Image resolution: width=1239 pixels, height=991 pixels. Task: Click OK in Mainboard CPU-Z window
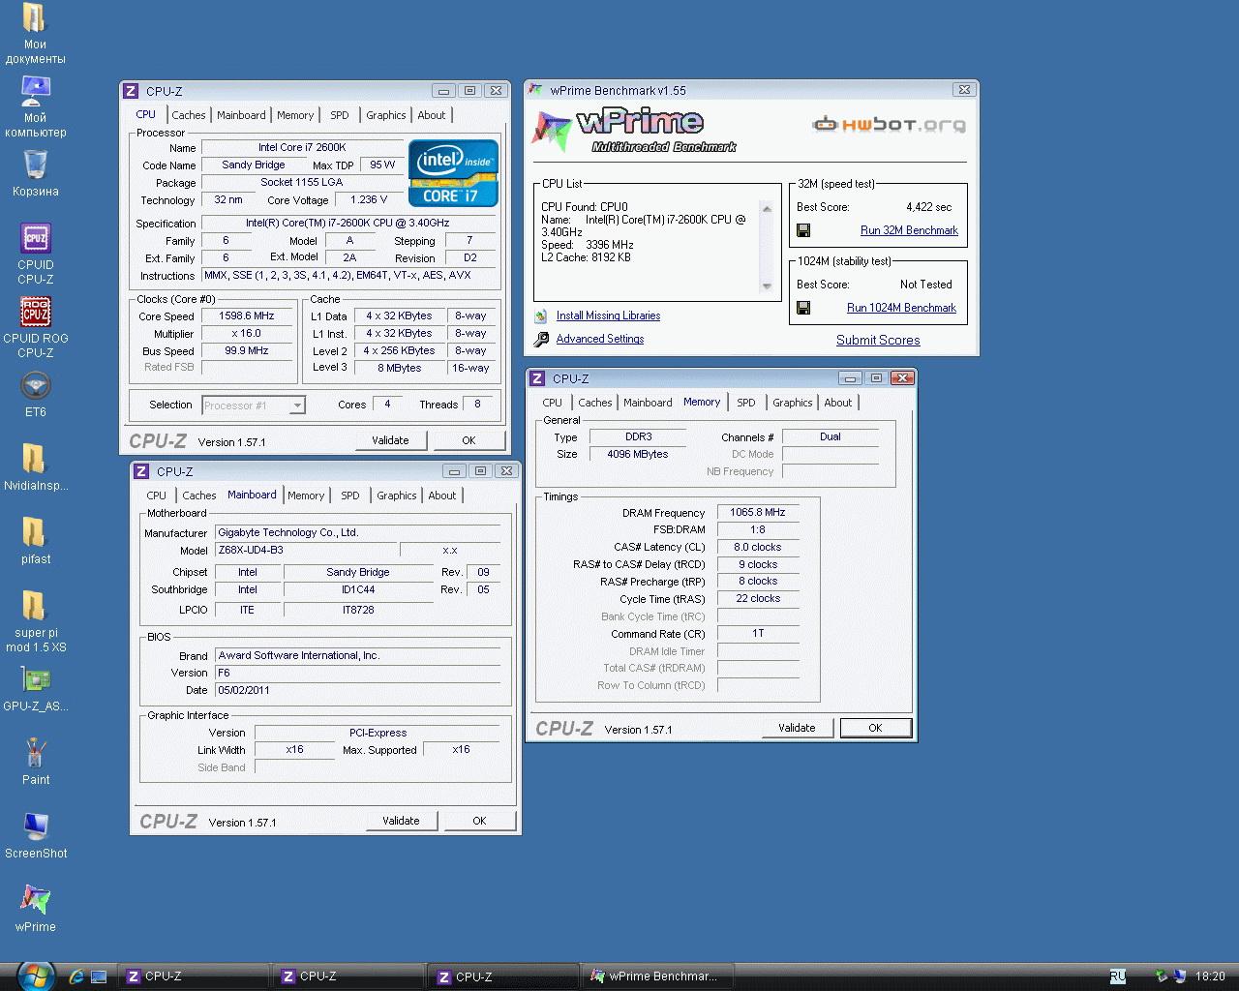point(479,821)
